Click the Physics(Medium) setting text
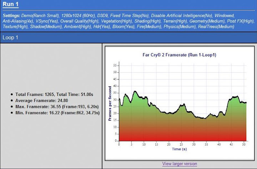The image size is (257, 169). tap(180, 26)
